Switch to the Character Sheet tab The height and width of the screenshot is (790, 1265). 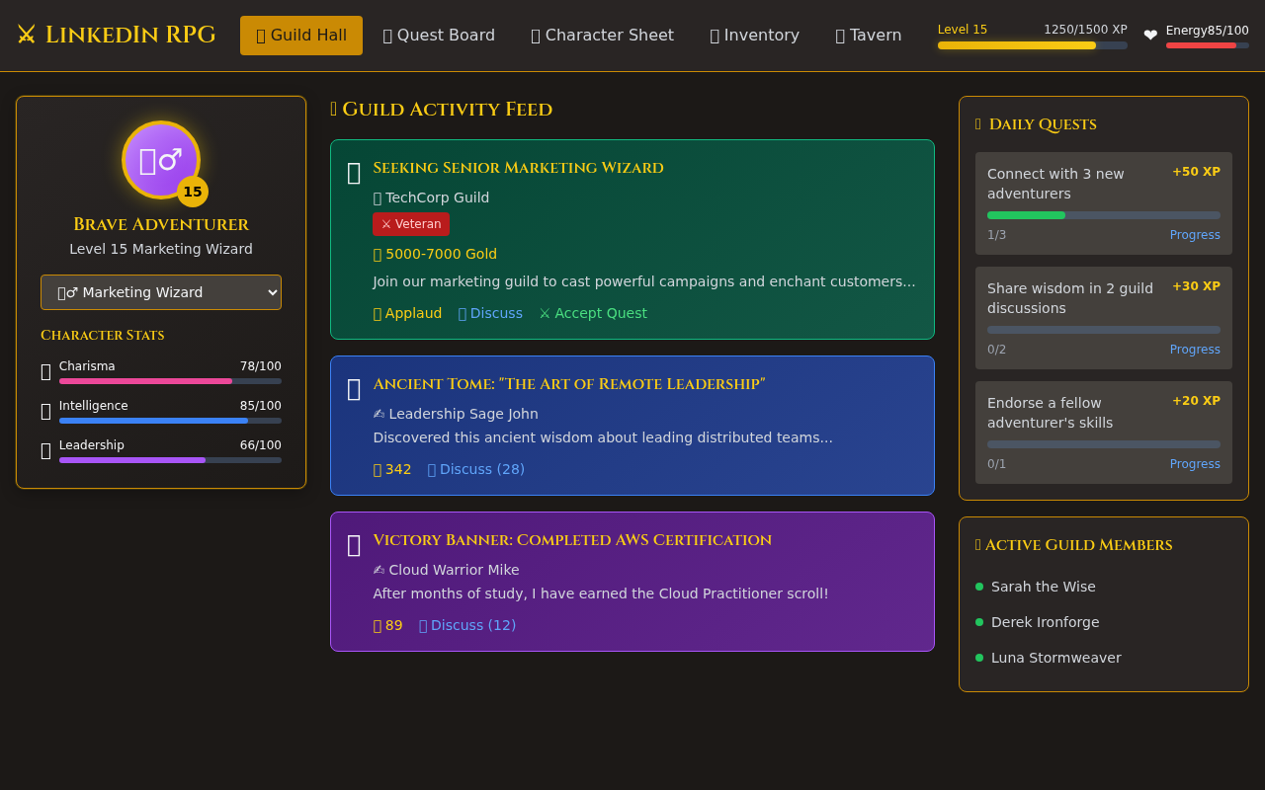click(602, 36)
